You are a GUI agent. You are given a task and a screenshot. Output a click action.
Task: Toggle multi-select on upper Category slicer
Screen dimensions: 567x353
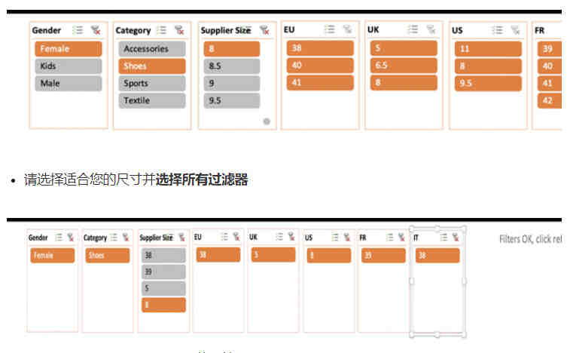pyautogui.click(x=161, y=30)
